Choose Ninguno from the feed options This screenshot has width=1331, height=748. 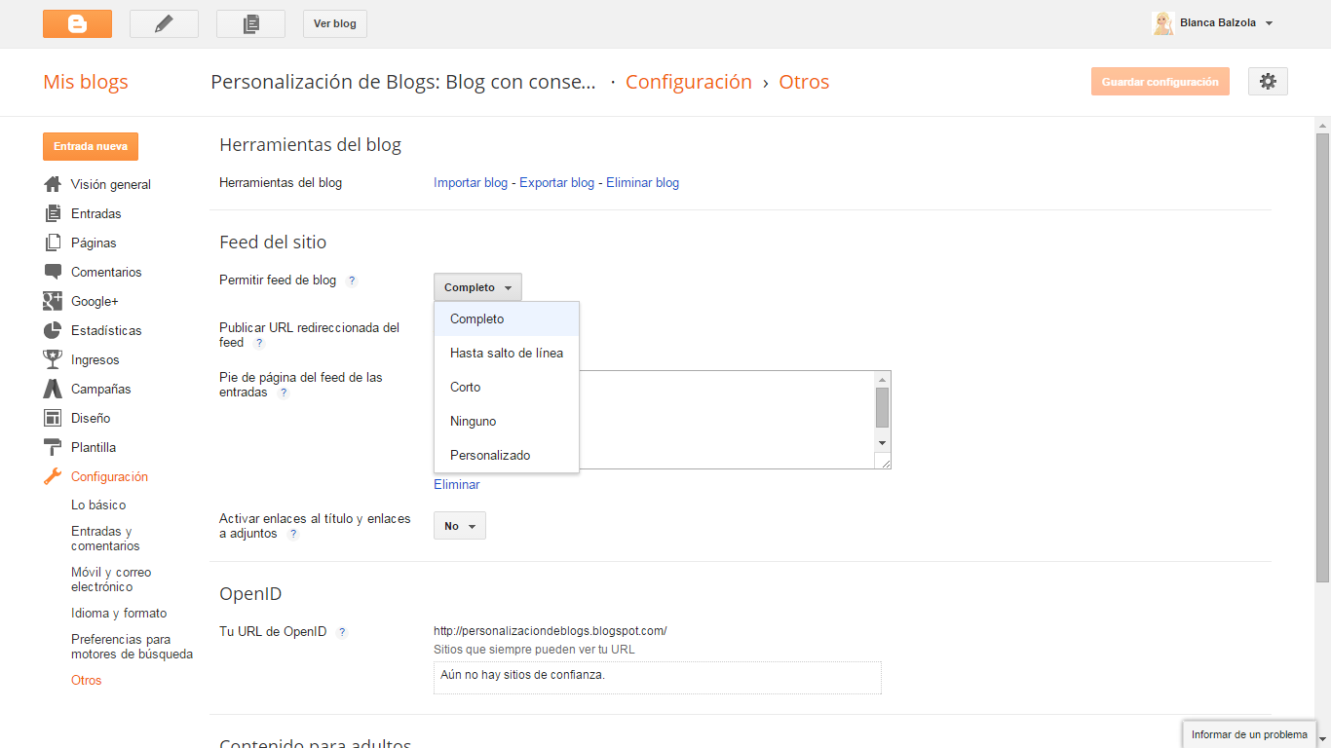pos(474,421)
